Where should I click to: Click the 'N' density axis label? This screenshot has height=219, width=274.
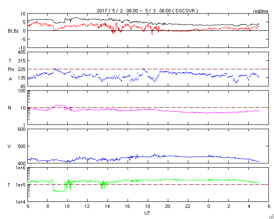(x=9, y=108)
